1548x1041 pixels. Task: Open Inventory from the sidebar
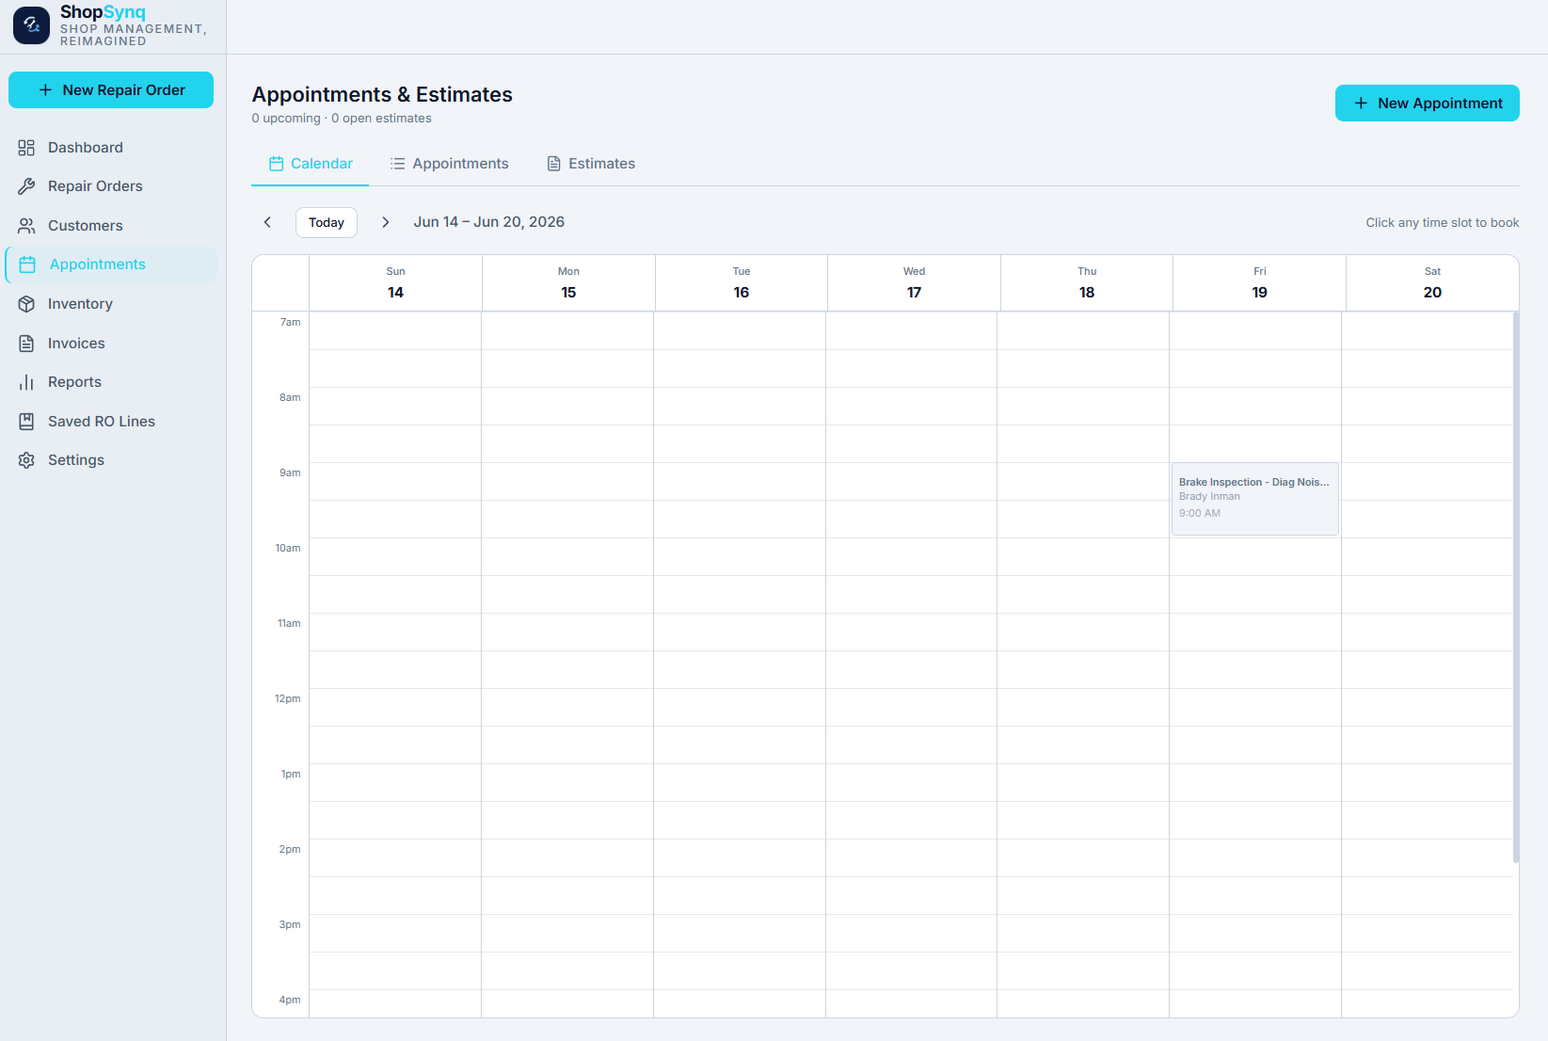coord(111,304)
